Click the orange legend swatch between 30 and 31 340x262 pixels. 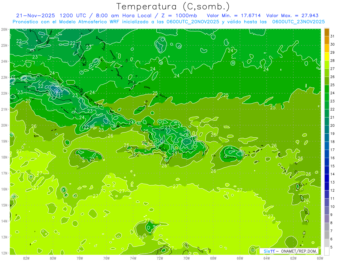[327, 40]
